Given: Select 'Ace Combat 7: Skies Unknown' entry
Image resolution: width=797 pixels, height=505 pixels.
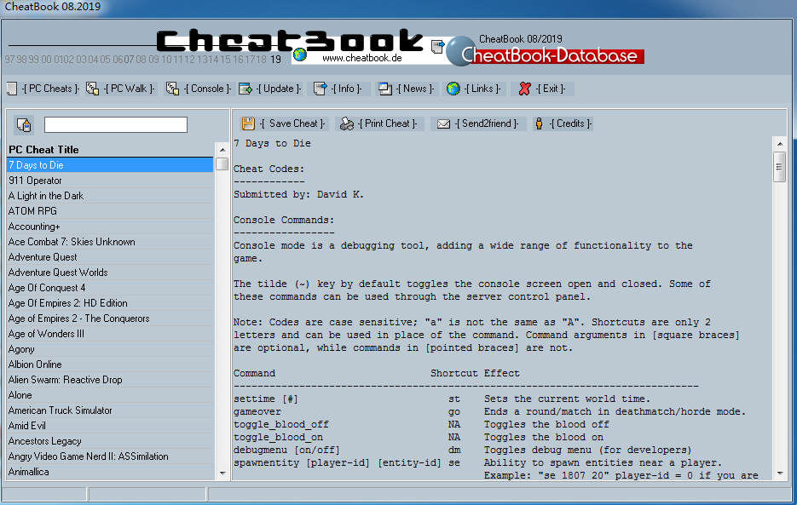Looking at the screenshot, I should (110, 242).
